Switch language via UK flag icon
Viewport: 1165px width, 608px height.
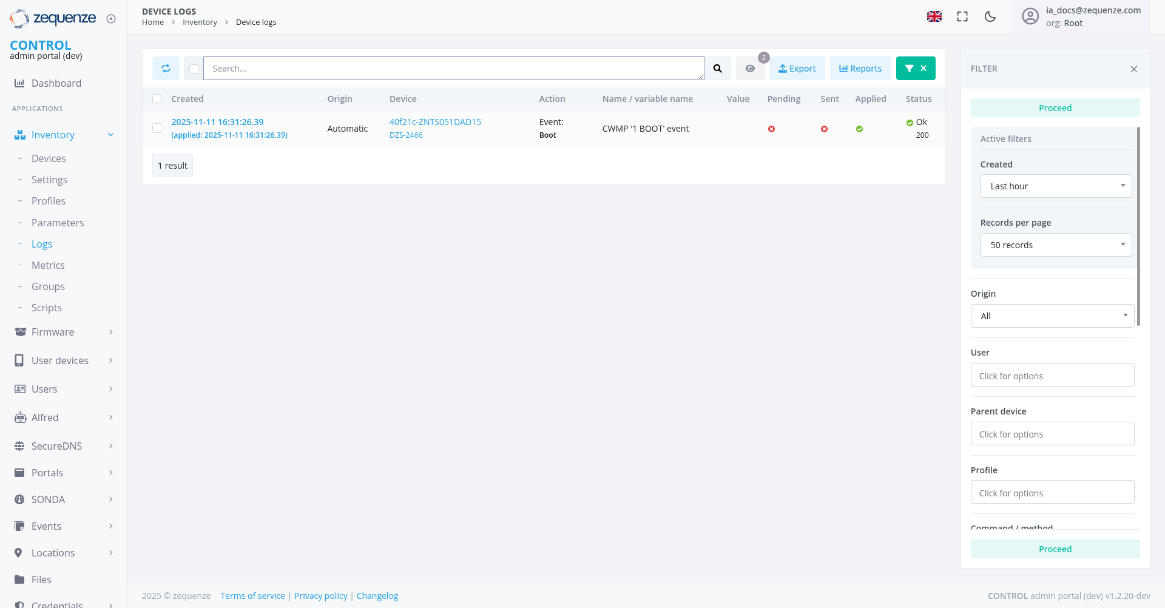[934, 16]
